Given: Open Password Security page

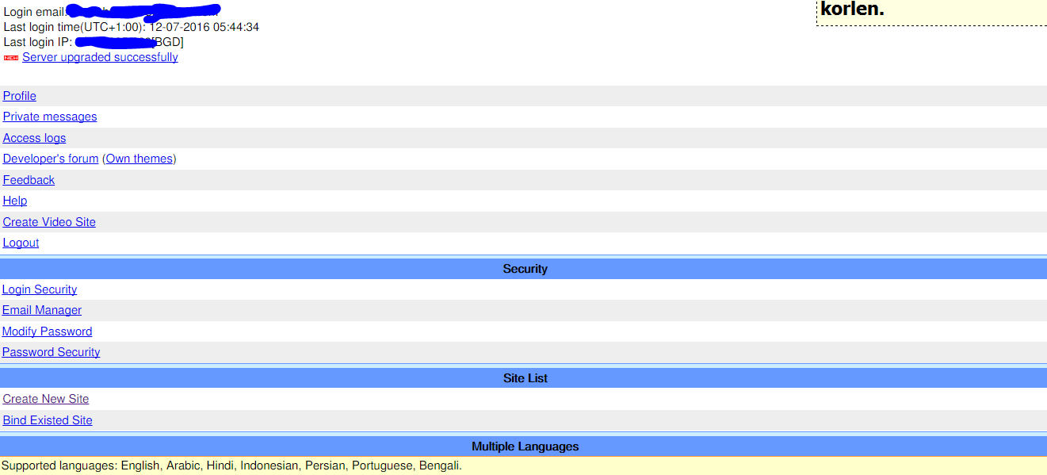Looking at the screenshot, I should pos(51,352).
